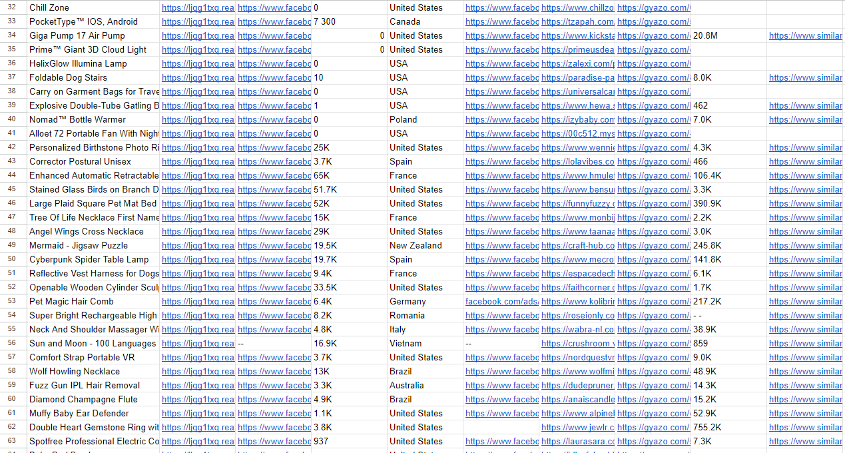Image resolution: width=845 pixels, height=453 pixels.
Task: Select the Comfort Strap Portable VR cell
Action: [93, 358]
